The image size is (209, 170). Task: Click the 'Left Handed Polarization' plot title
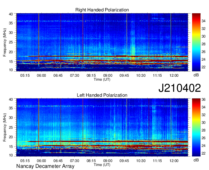[x=102, y=95]
